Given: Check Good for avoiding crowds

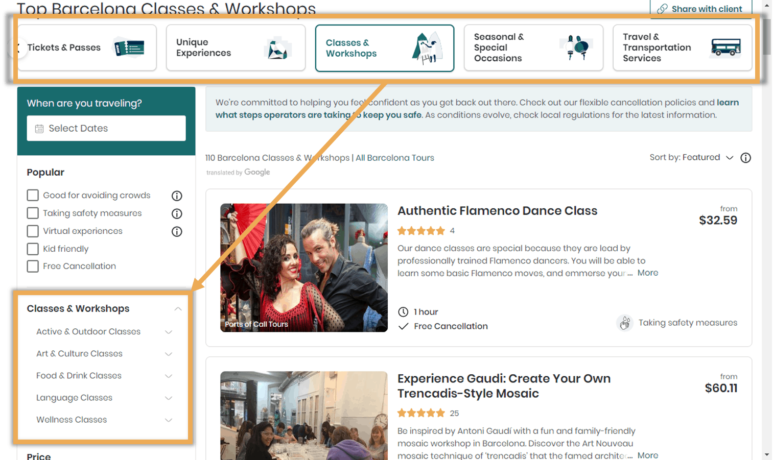Looking at the screenshot, I should 33,195.
